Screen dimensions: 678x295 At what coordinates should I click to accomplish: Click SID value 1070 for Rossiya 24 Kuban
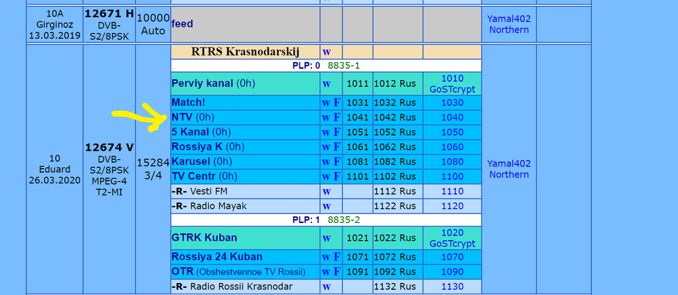click(452, 257)
